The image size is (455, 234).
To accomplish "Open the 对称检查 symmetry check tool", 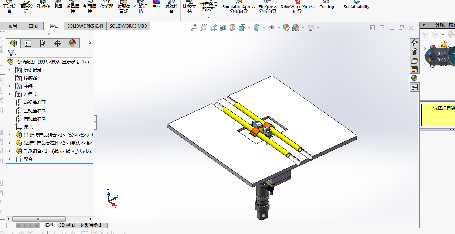I will [x=172, y=6].
